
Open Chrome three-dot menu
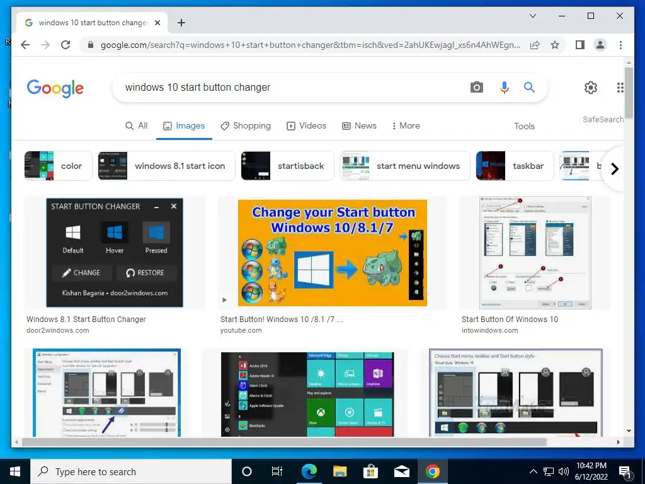[x=620, y=45]
